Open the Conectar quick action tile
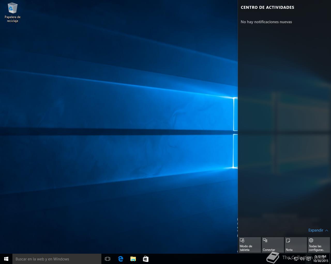Screen dimensions: 331x264 [273, 245]
